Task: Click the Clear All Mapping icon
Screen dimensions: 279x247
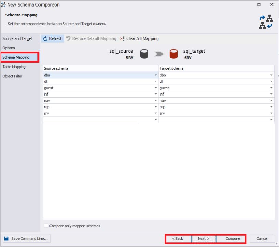Action: click(x=122, y=38)
